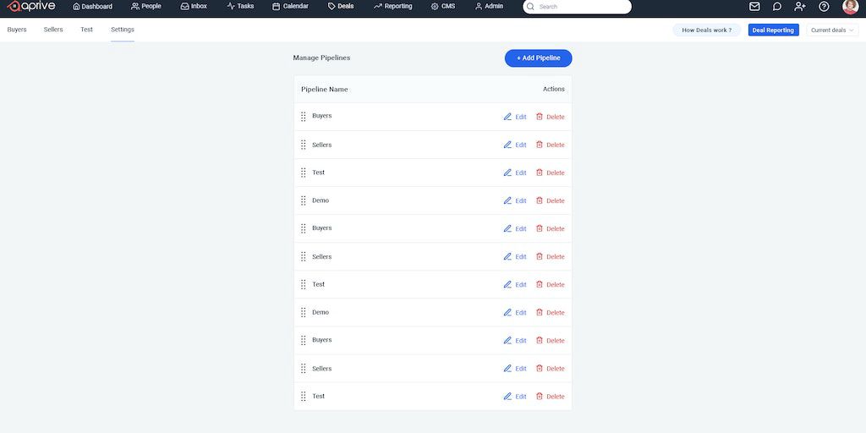
Task: Click the Add Pipeline button
Action: coord(538,58)
